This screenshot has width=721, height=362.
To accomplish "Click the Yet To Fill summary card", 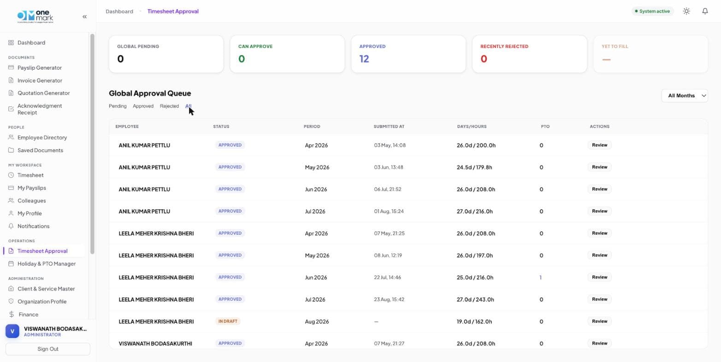I will pos(650,54).
